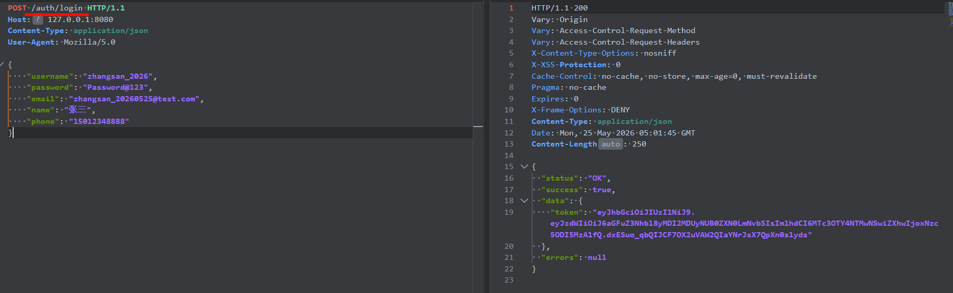Screen dimensions: 953x293
Task: Click the X-Content-Type-Options: nosniff line
Action: coord(604,53)
